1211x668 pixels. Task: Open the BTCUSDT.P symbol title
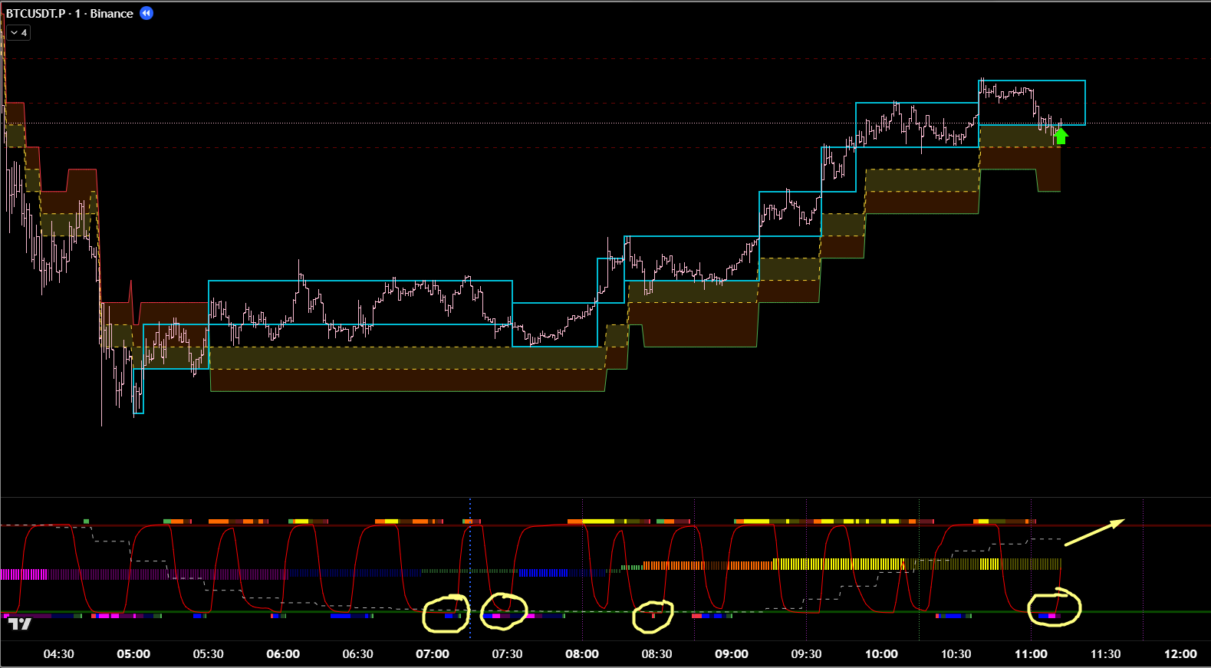click(36, 14)
